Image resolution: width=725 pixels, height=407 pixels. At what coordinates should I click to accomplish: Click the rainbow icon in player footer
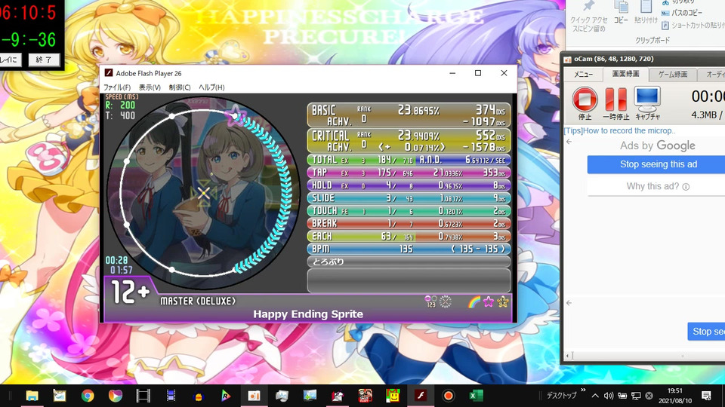click(474, 301)
